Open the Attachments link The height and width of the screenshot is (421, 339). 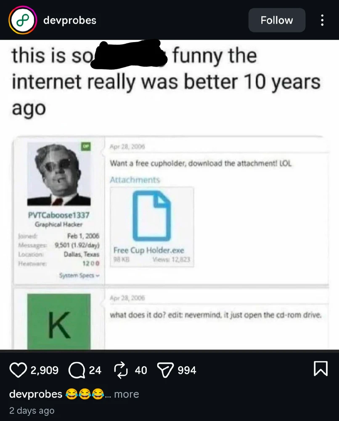135,180
